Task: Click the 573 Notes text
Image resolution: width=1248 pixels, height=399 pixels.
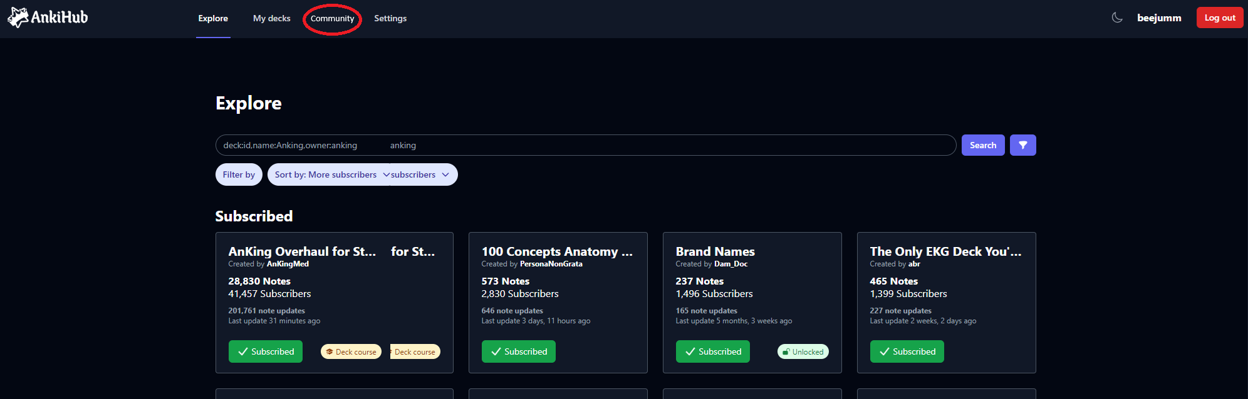Action: [x=506, y=281]
